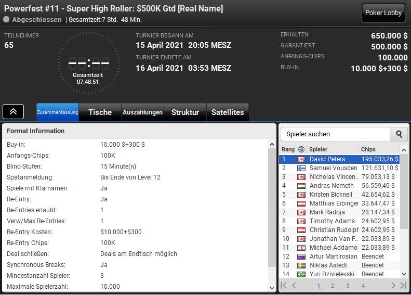Jump to last page of player list

point(403,286)
